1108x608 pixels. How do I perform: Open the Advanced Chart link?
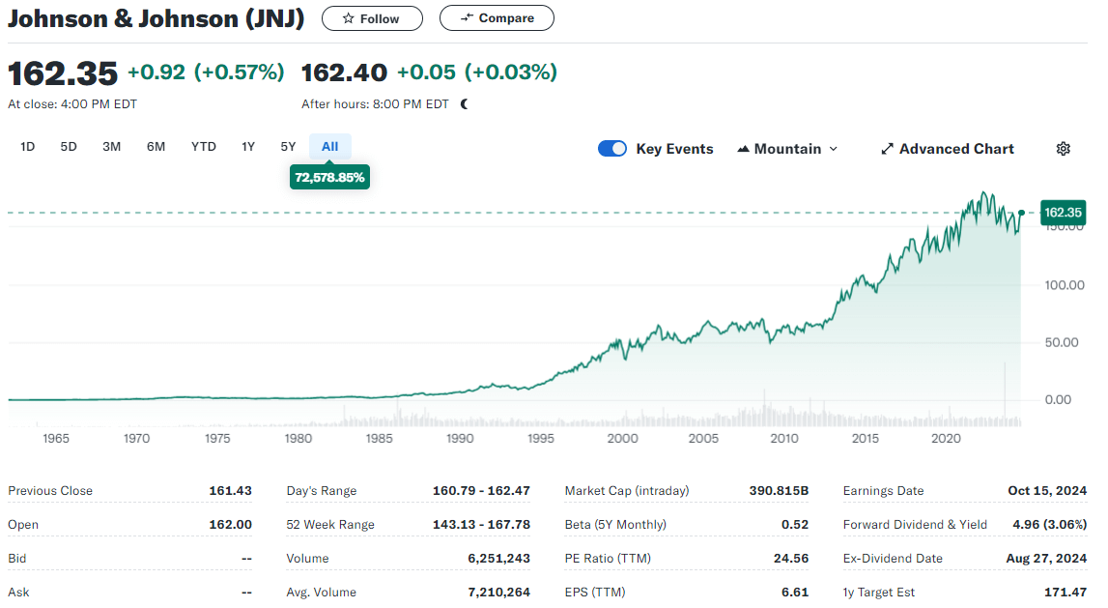948,149
